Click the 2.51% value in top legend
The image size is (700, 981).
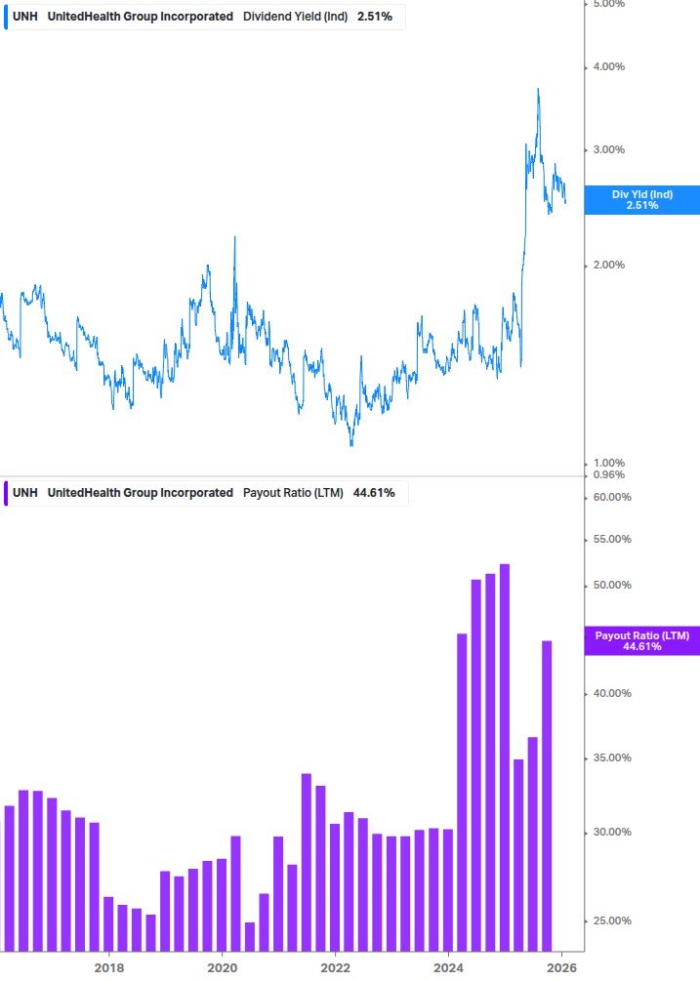(x=375, y=17)
